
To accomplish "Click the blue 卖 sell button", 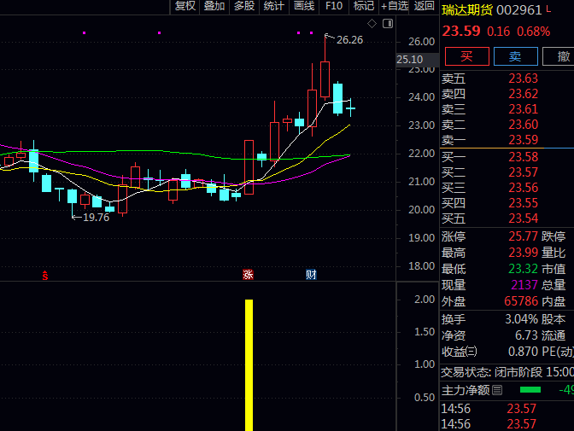I will [x=515, y=56].
